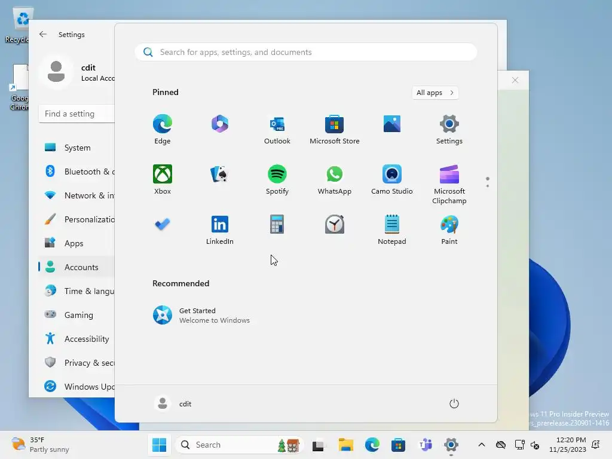
Task: Open the power options button
Action: click(x=454, y=403)
